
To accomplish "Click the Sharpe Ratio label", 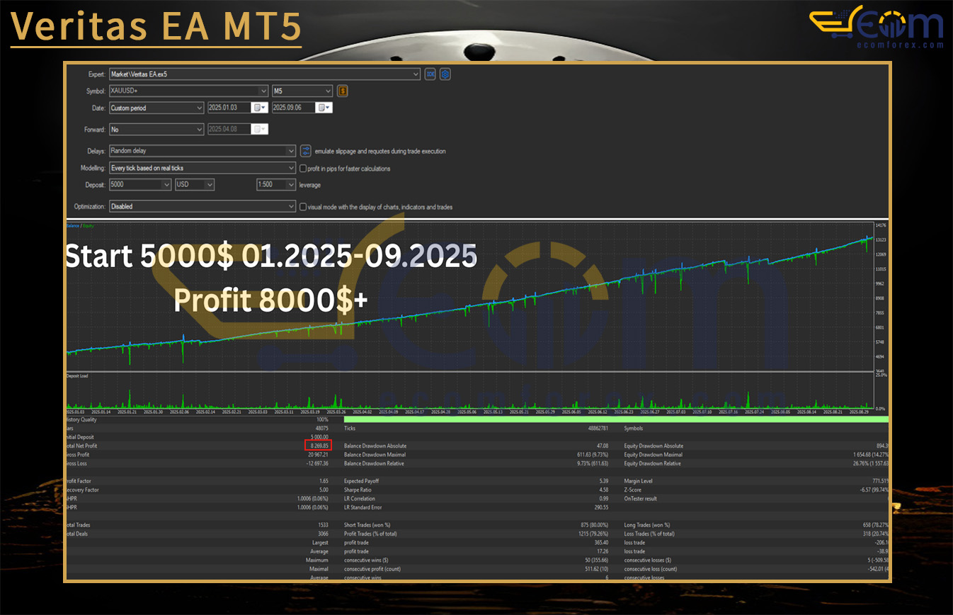I will pos(359,490).
